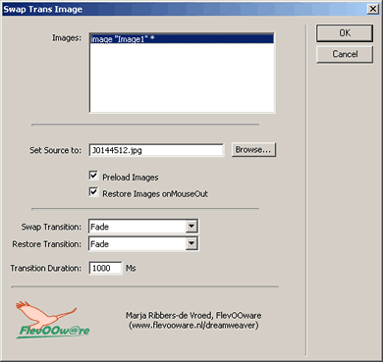This screenshot has height=362, width=383.
Task: Select image "Image1" in Images list
Action: point(182,39)
